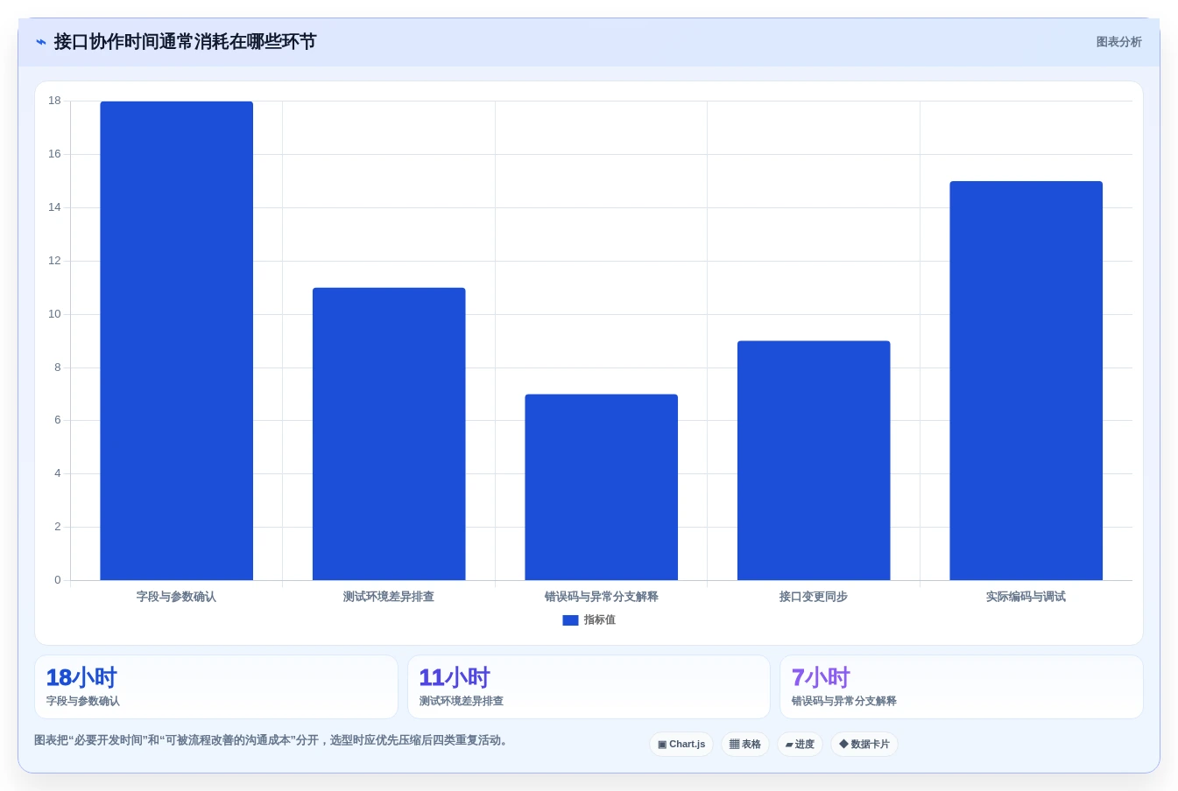Toggle the 指标值 legend color box

[x=570, y=620]
